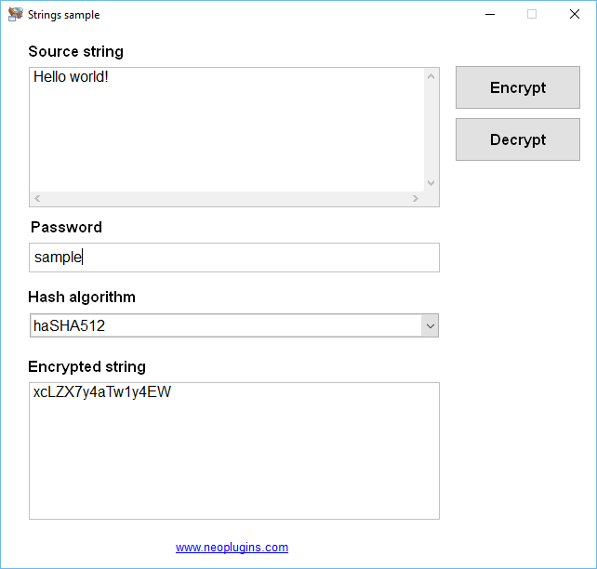Click the Strings sample app icon
Image resolution: width=597 pixels, height=569 pixels.
click(15, 14)
